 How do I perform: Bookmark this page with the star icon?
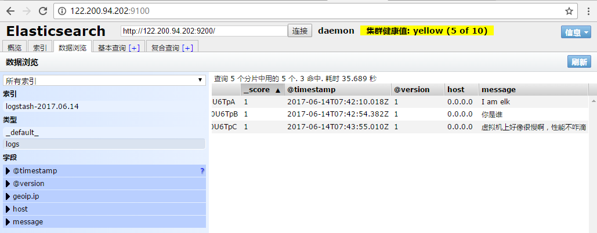569,11
